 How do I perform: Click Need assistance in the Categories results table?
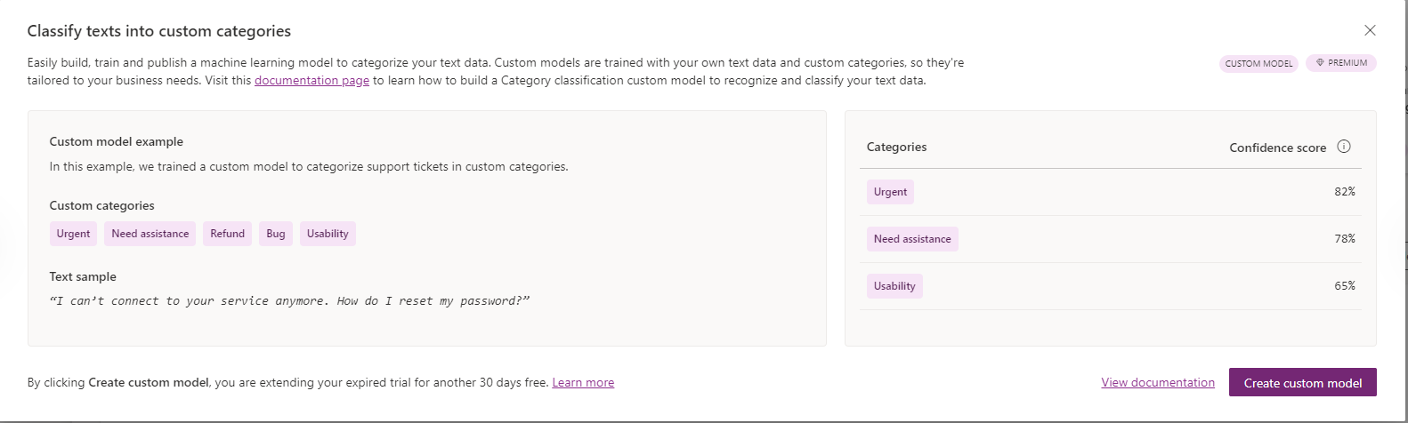tap(912, 239)
